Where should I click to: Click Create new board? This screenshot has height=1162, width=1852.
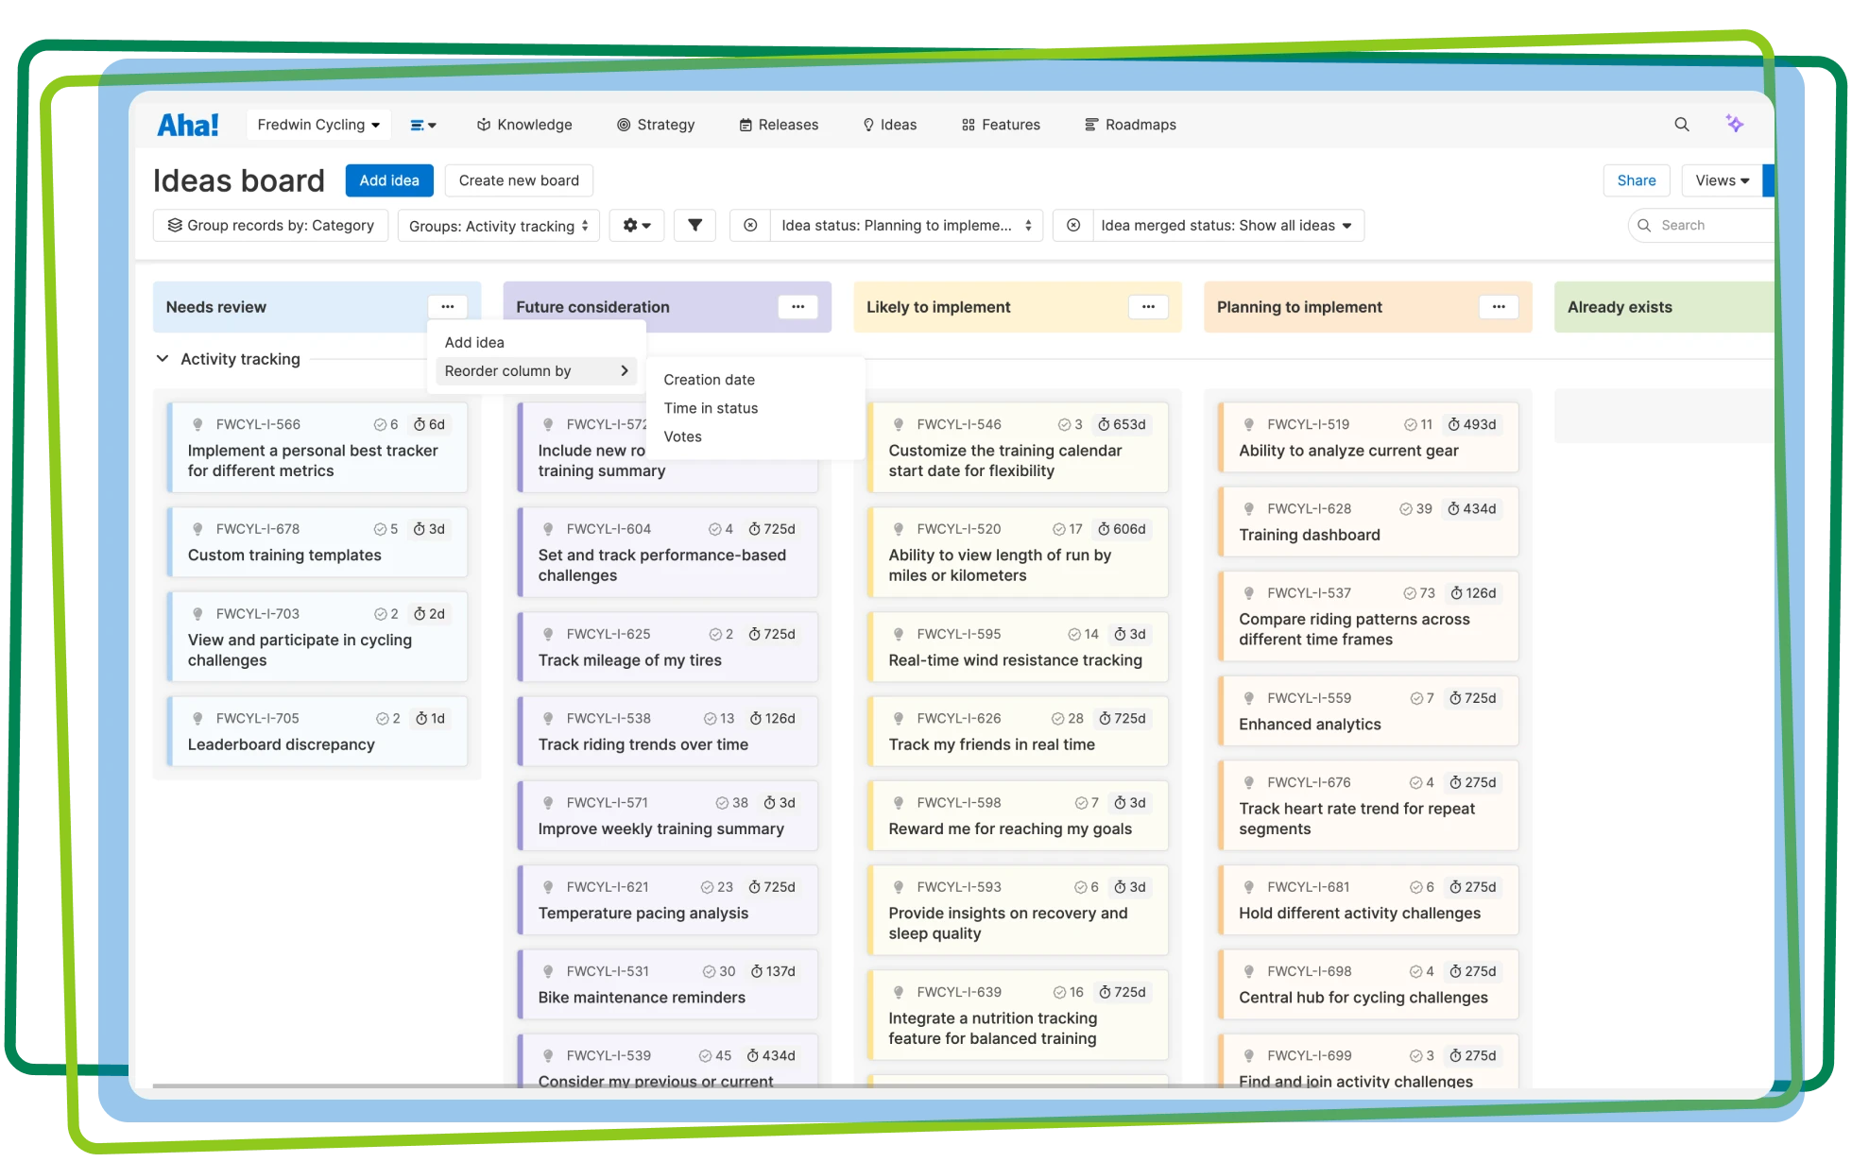click(518, 180)
